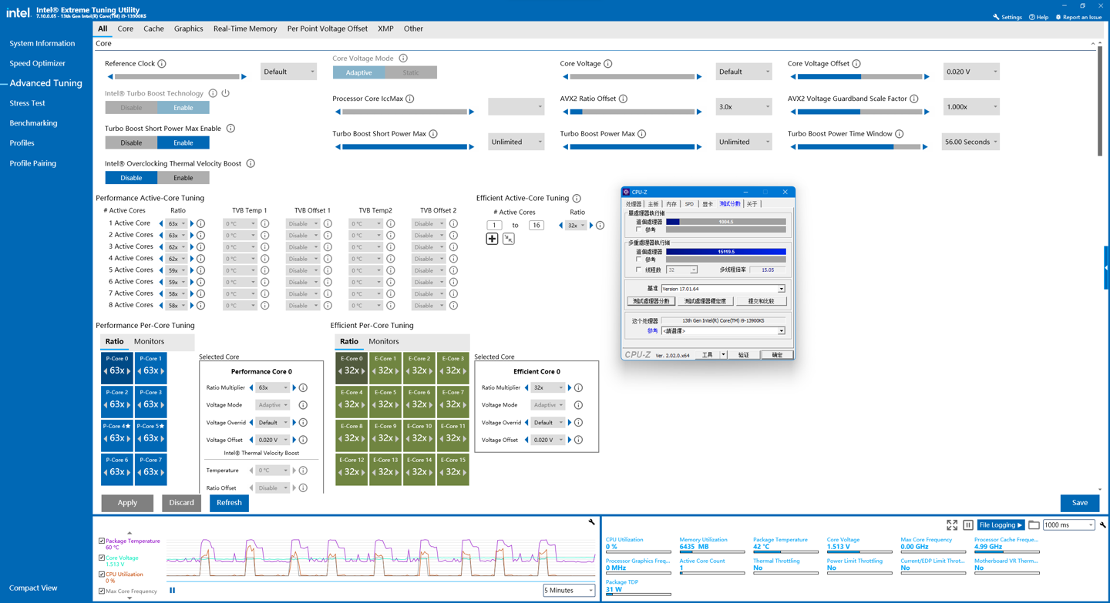Click the wrench icon above the graph
The image size is (1110, 603).
(591, 523)
